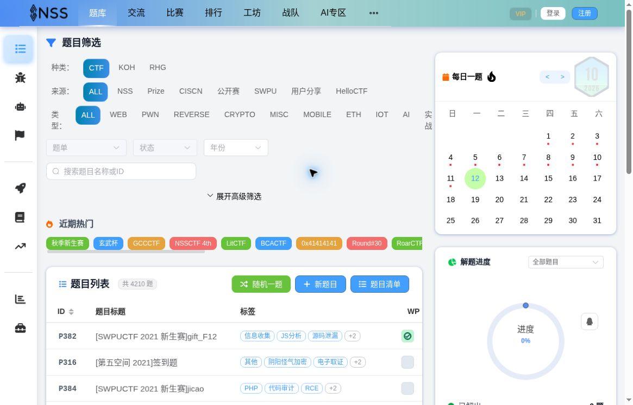Open the 战队 nav tab
The width and height of the screenshot is (633, 405).
[291, 13]
